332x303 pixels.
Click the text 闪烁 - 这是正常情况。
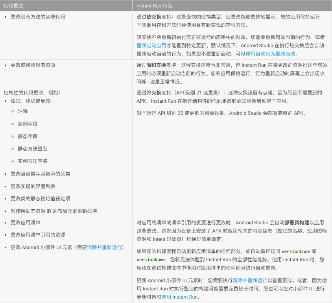click(x=160, y=82)
